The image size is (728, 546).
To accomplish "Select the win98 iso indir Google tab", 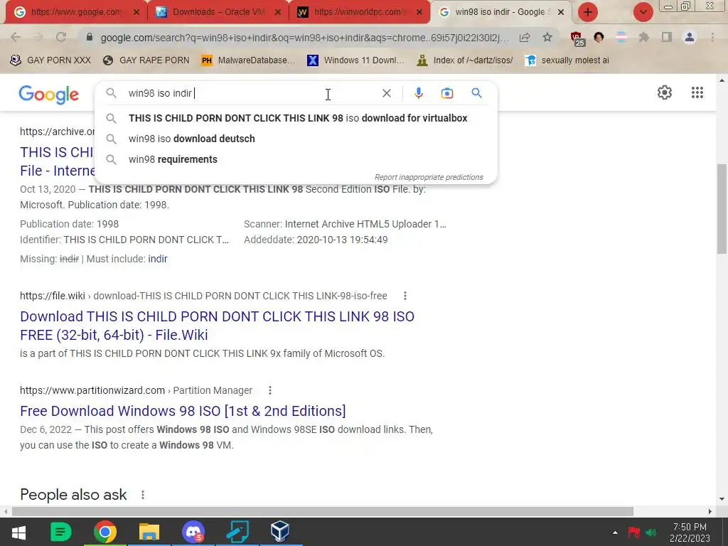I will [x=500, y=12].
